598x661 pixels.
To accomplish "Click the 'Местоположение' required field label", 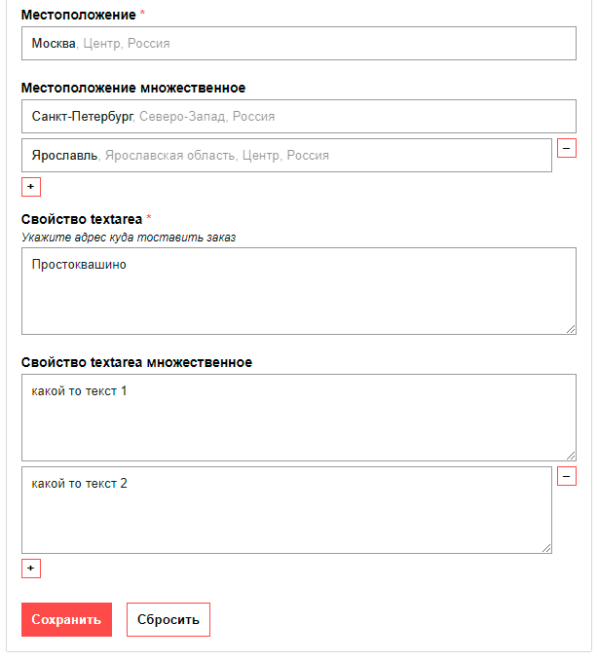I will (x=79, y=15).
